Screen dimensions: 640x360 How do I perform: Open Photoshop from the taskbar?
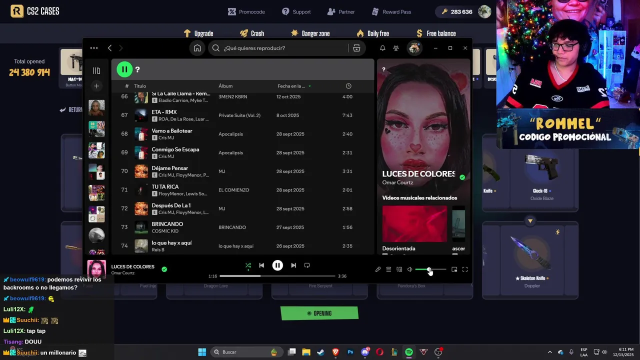coord(350,352)
